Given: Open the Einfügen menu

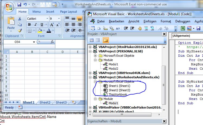Looking at the screenshot, I should 150,21.
